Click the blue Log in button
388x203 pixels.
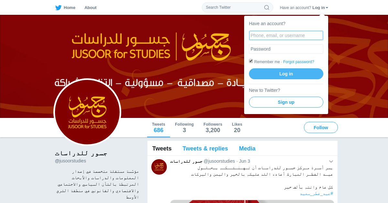286,74
